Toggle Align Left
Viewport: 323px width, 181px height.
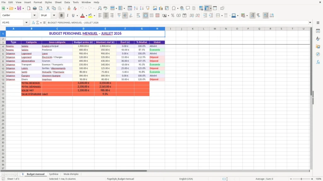point(100,15)
